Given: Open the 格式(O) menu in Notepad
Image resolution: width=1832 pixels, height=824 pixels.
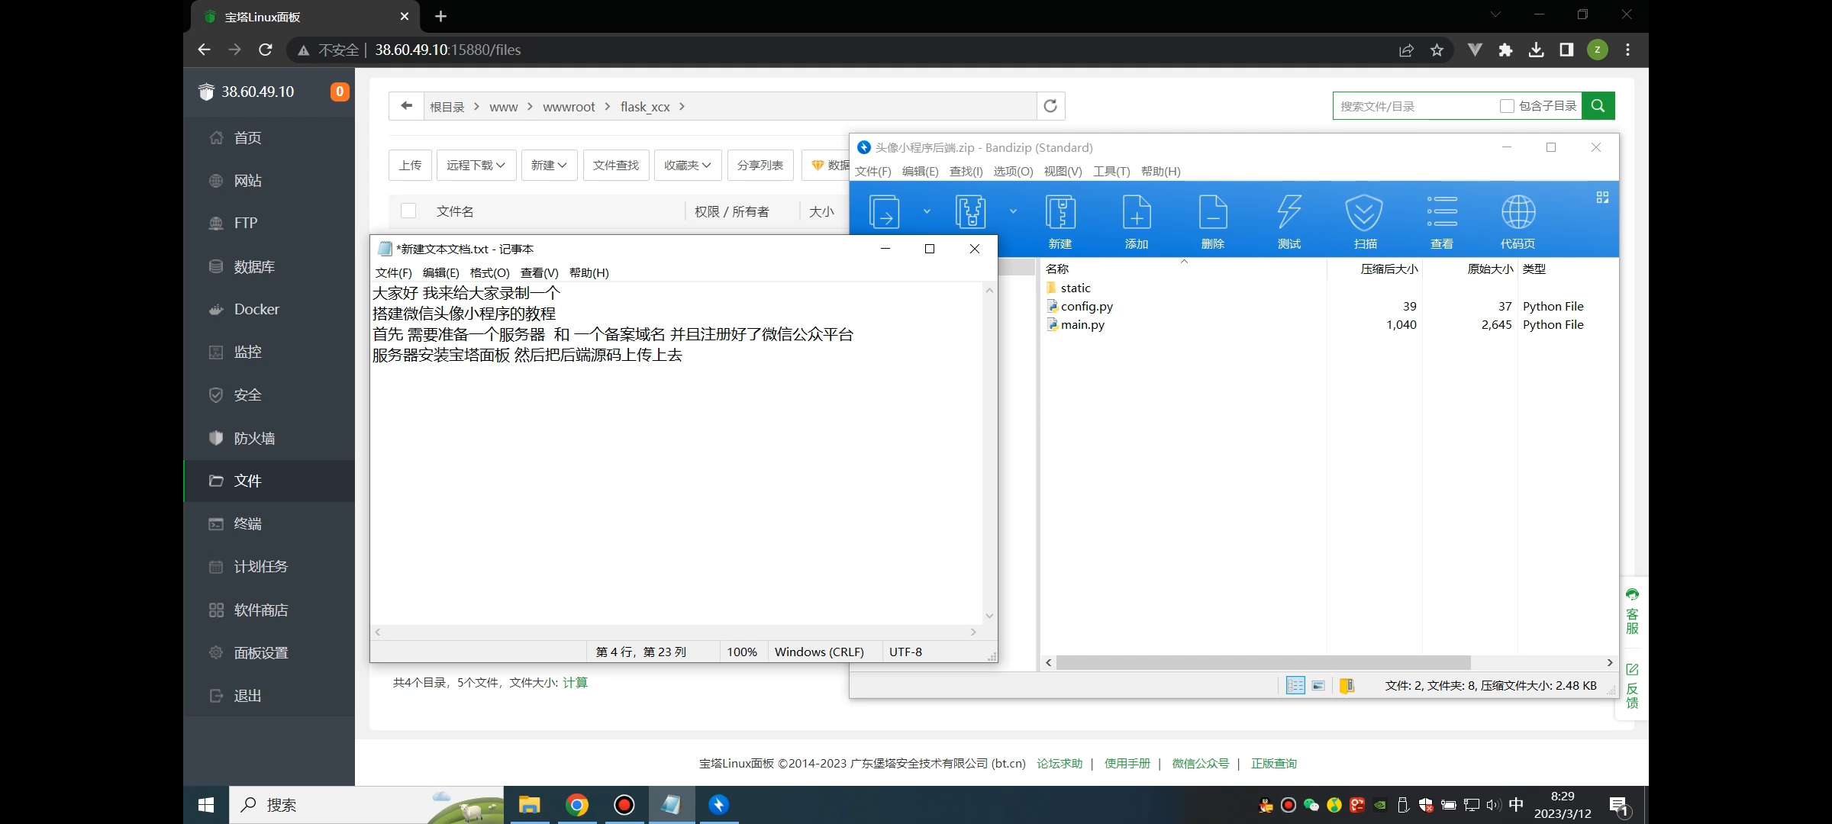Looking at the screenshot, I should (x=489, y=272).
